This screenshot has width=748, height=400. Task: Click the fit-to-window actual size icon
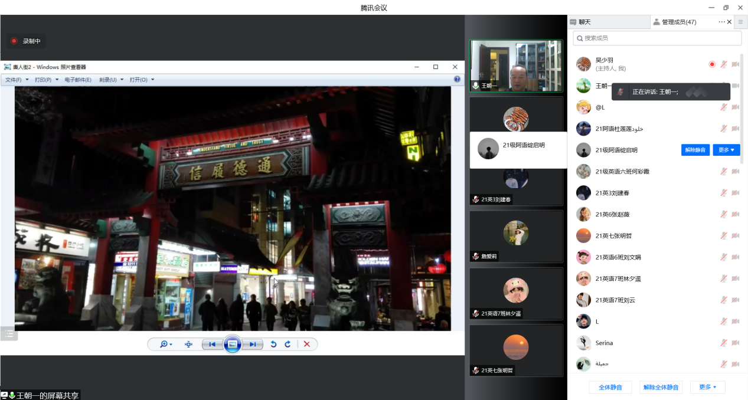[188, 345]
